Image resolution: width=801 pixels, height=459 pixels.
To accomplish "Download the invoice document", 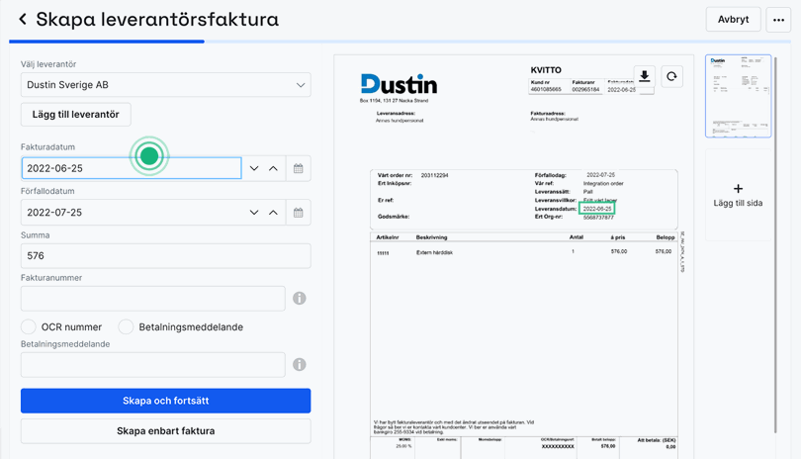I will point(644,77).
